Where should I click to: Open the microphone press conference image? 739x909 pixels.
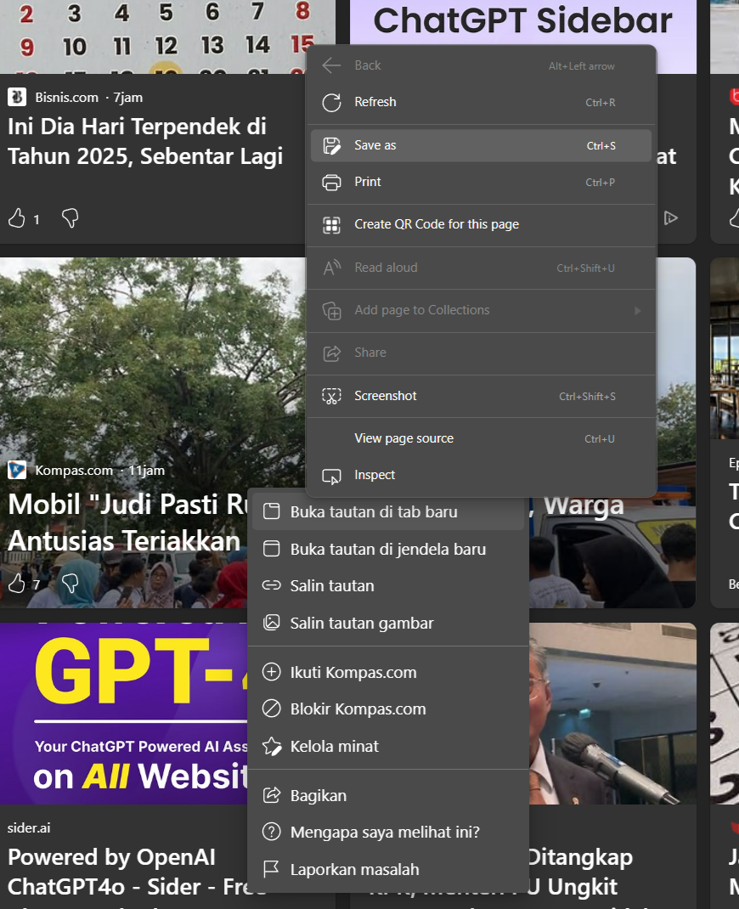point(612,713)
